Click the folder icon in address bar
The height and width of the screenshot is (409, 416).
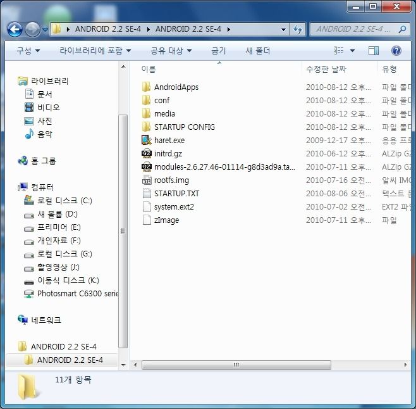click(x=56, y=28)
